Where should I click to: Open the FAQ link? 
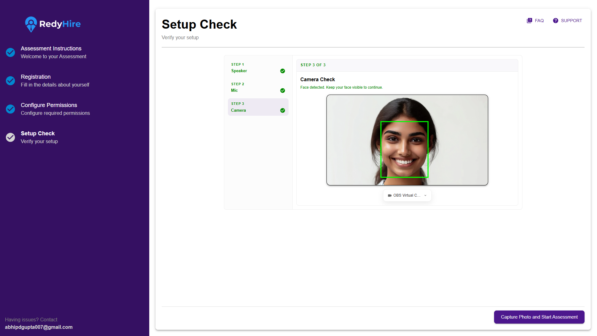click(535, 21)
